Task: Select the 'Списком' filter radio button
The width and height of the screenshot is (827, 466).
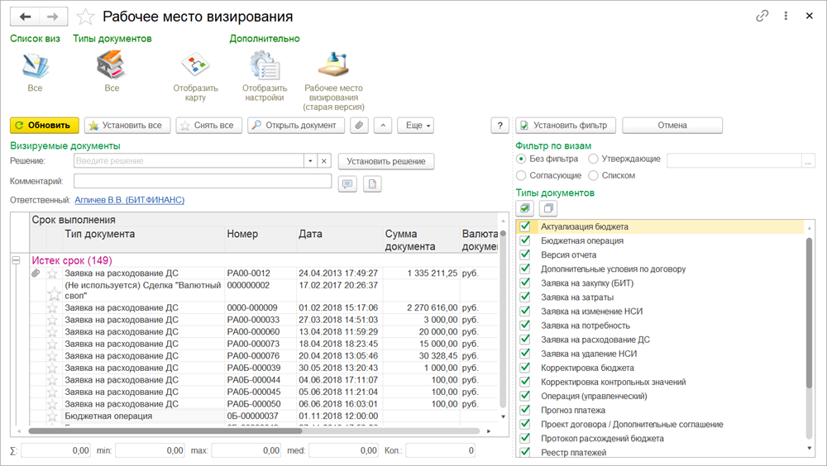Action: (x=594, y=175)
